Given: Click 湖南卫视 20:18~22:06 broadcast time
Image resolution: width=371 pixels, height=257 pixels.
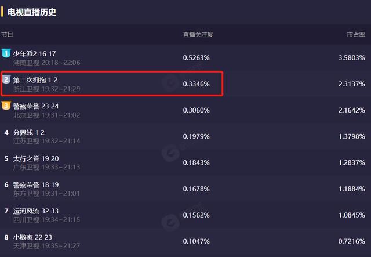Looking at the screenshot, I should (x=46, y=63).
